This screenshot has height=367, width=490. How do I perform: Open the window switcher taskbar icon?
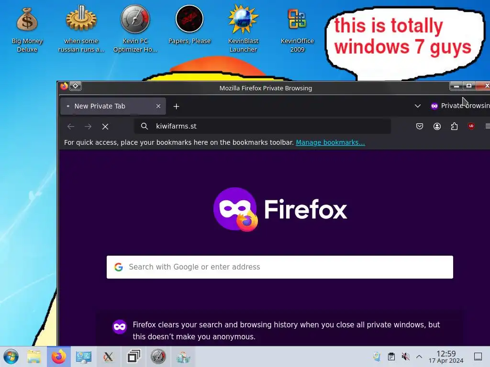(134, 356)
